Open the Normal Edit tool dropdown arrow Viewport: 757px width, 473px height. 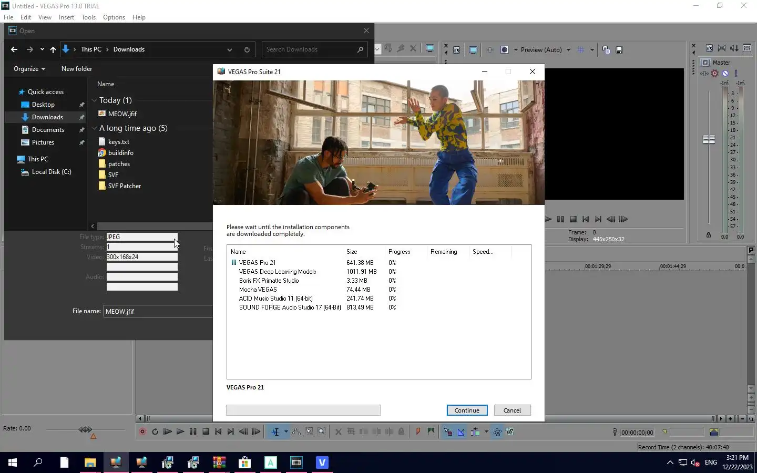point(286,432)
